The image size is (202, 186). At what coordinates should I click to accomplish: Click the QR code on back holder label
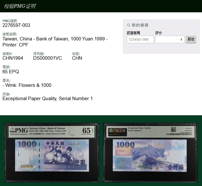(173, 129)
